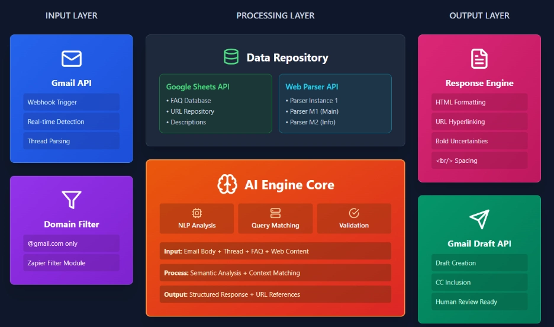Click the Webhook Trigger item
This screenshot has height=327, width=554.
point(72,102)
